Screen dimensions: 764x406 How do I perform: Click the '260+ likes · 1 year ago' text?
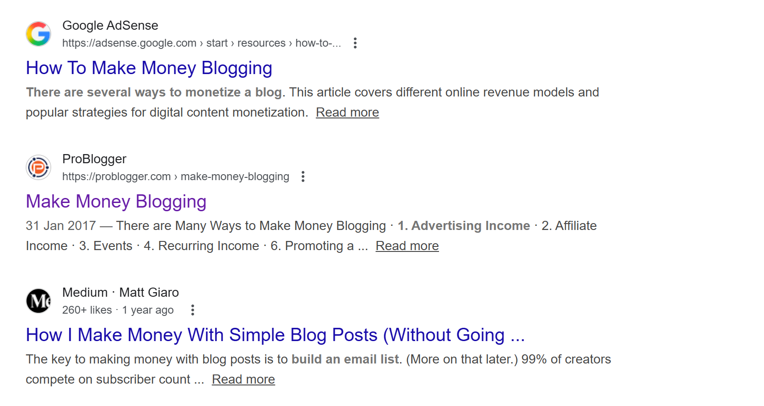coord(118,310)
